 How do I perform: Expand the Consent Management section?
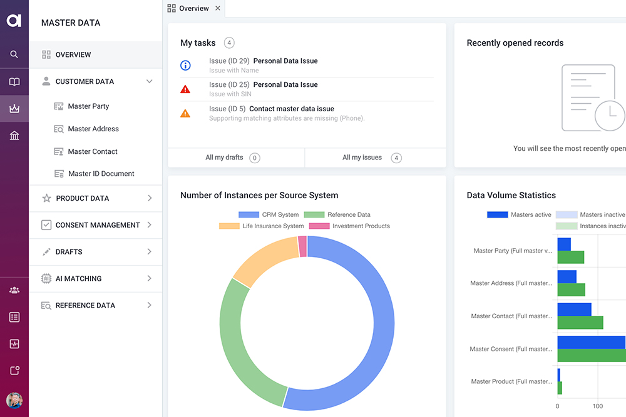click(96, 225)
